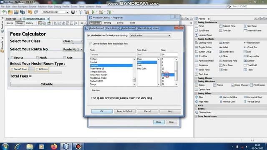Click the Debug Project toolbar icon
Screen dimensions: 267x150
pos(101,12)
